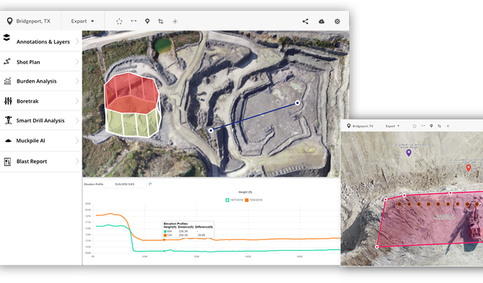Click the Annotations & Layers stack icon
The height and width of the screenshot is (283, 483).
[x=7, y=38]
